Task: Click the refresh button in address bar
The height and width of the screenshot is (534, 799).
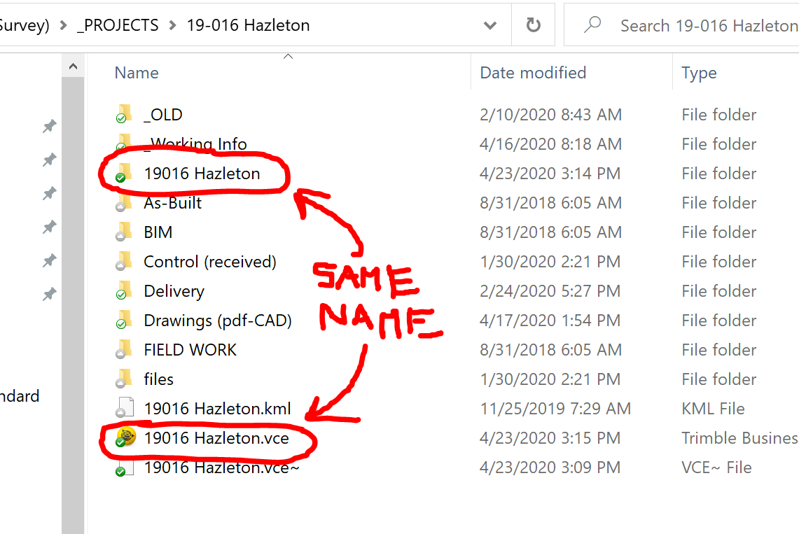Action: [534, 26]
